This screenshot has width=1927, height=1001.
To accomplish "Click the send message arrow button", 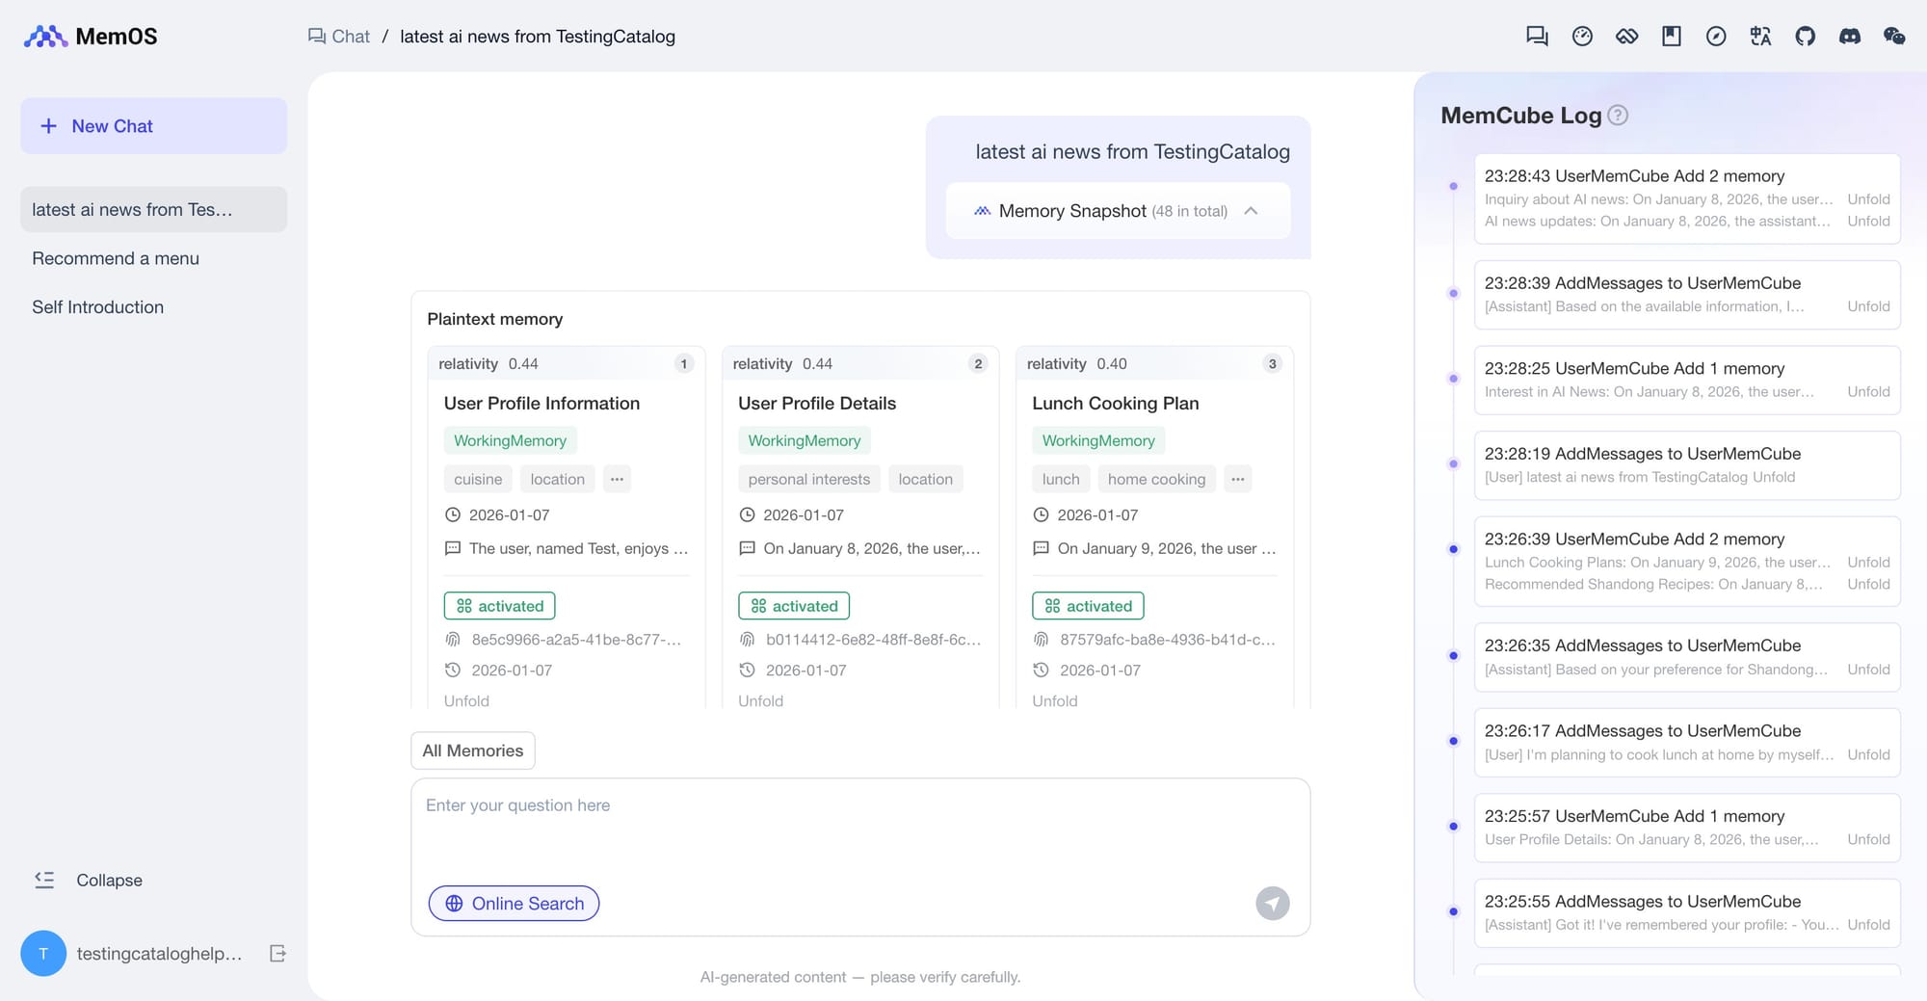I will tap(1272, 904).
